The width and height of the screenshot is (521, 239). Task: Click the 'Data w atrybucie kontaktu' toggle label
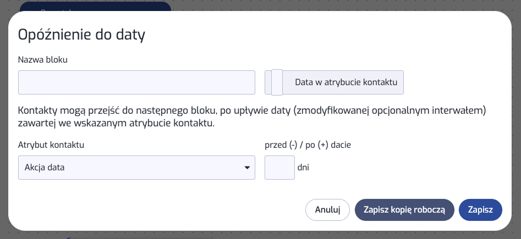345,82
